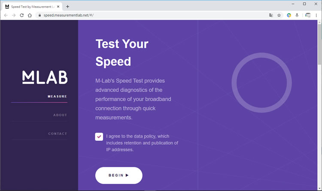Open the profile avatar icon
The image size is (322, 191).
pos(308,15)
